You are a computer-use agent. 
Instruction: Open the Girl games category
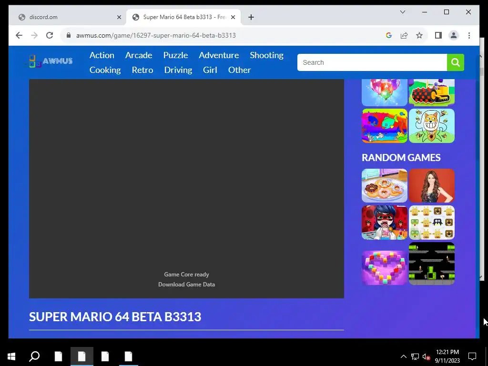click(x=210, y=70)
